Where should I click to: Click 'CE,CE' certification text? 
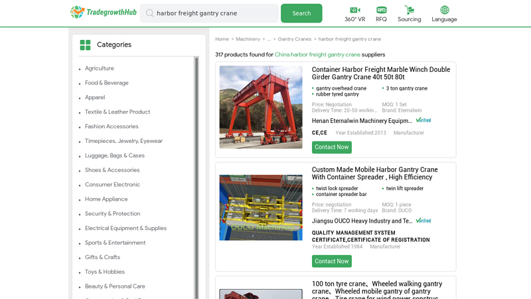coord(319,133)
